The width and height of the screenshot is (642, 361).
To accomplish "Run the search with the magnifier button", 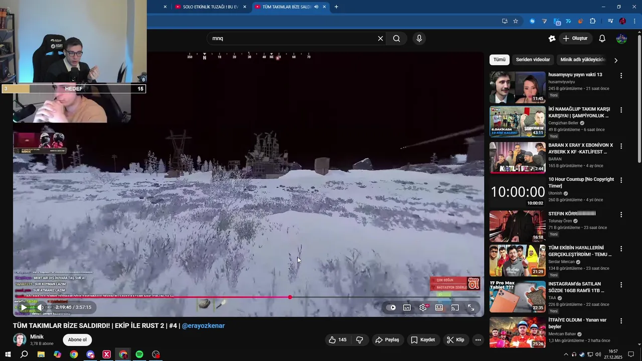I will pos(397,39).
